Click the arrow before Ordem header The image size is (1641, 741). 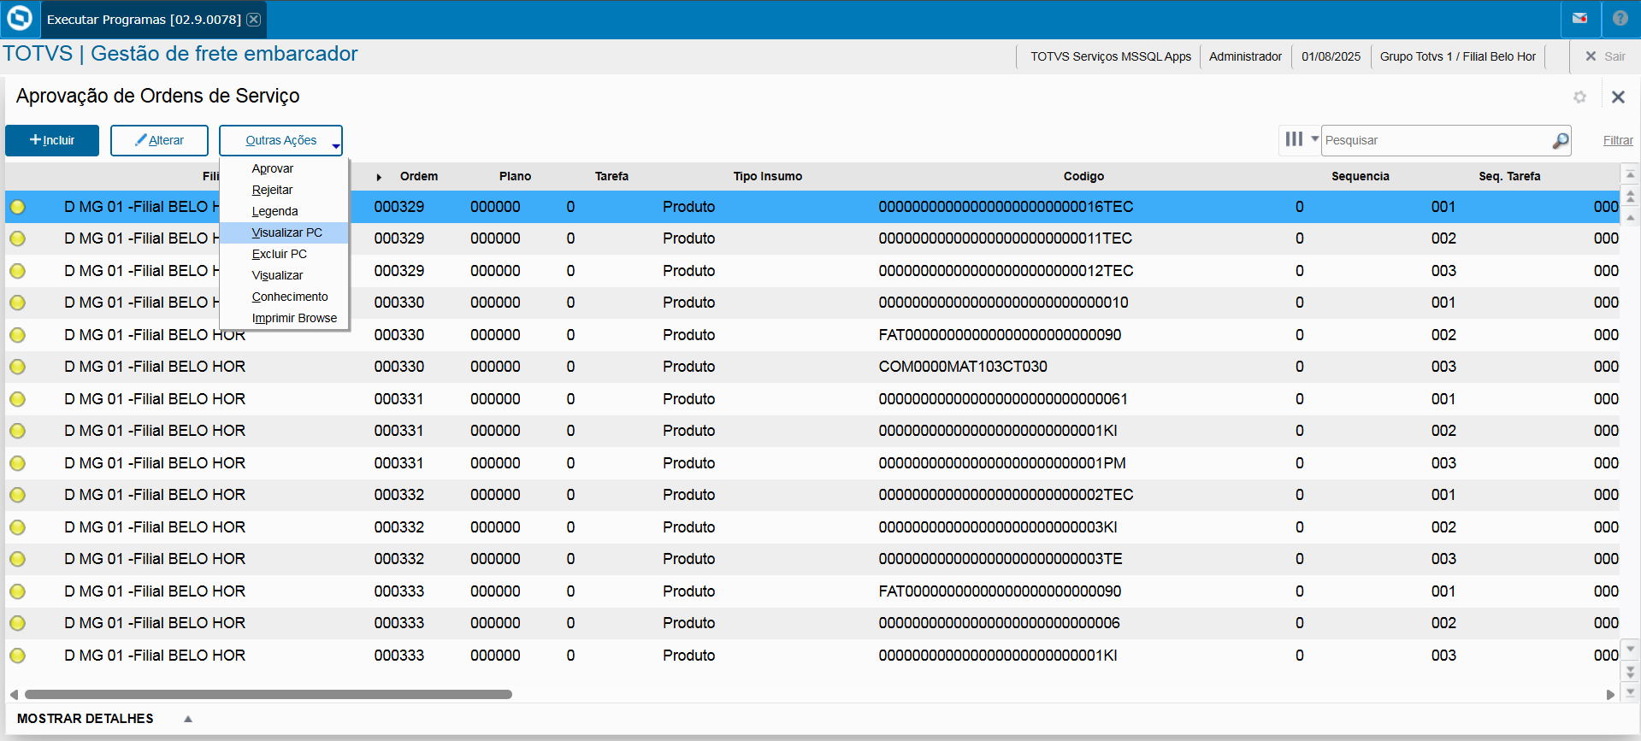click(x=379, y=177)
